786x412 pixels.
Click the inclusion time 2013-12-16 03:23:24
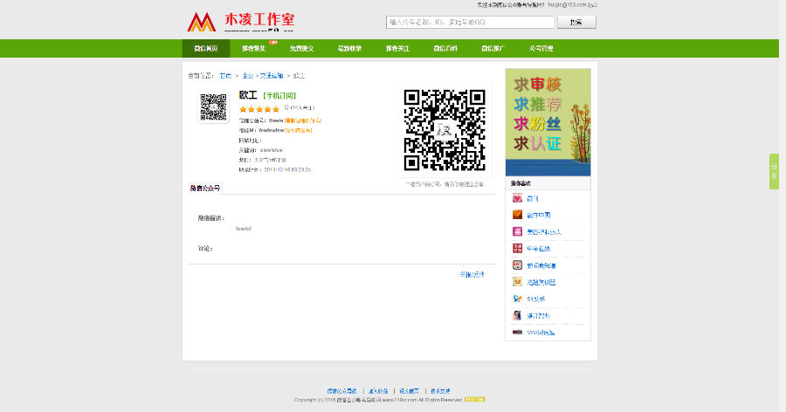[287, 170]
